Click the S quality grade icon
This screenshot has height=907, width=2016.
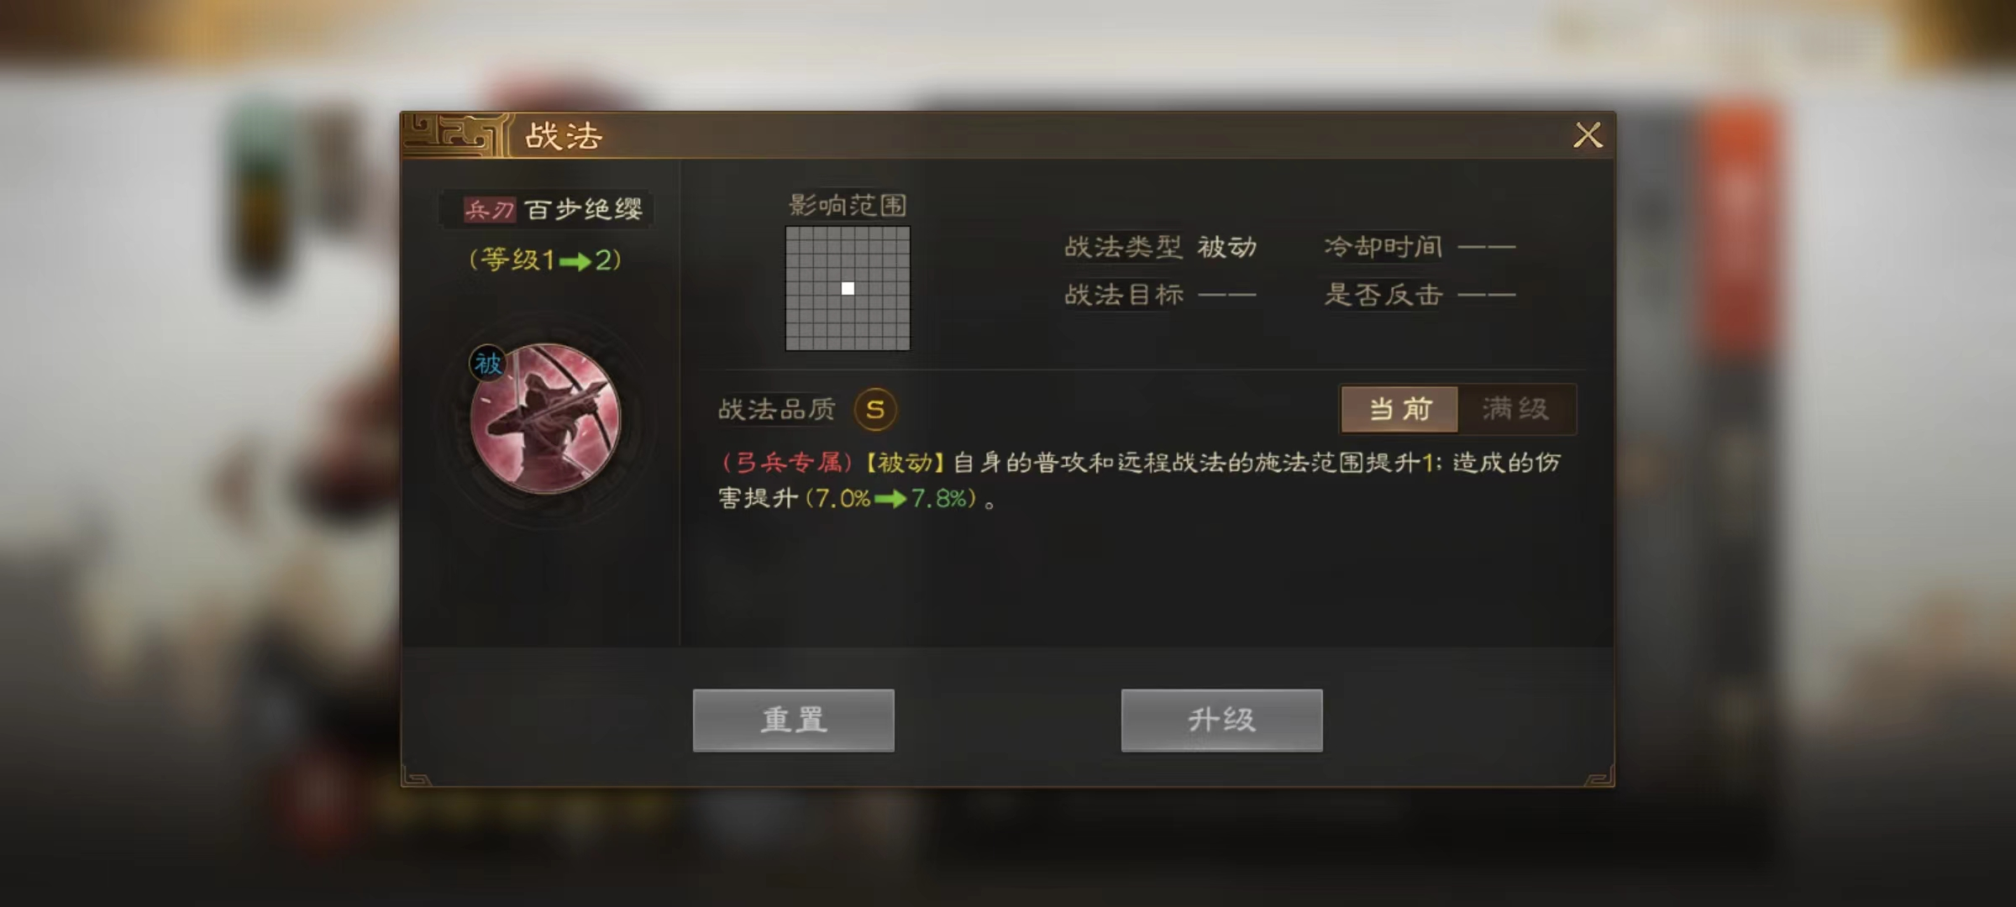pyautogui.click(x=874, y=409)
